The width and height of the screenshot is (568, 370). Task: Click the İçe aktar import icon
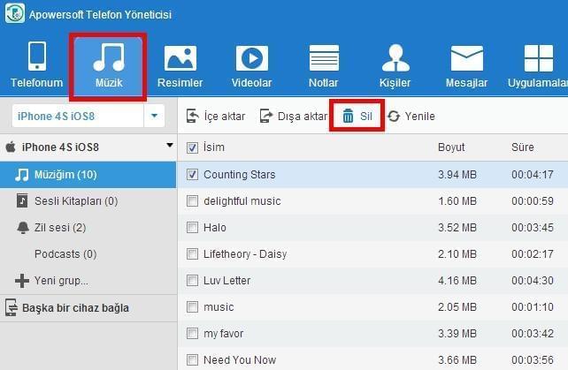tap(192, 116)
